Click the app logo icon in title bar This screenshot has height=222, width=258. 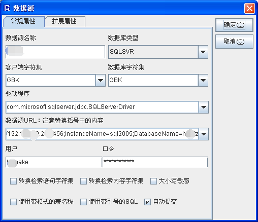click(x=7, y=8)
